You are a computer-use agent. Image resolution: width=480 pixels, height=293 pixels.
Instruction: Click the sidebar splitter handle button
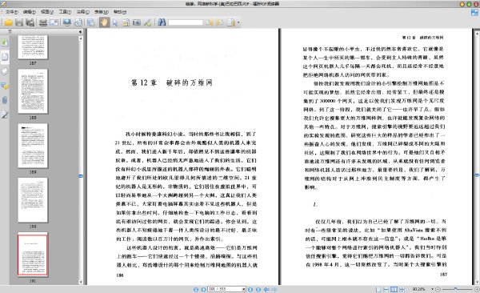tap(81, 176)
